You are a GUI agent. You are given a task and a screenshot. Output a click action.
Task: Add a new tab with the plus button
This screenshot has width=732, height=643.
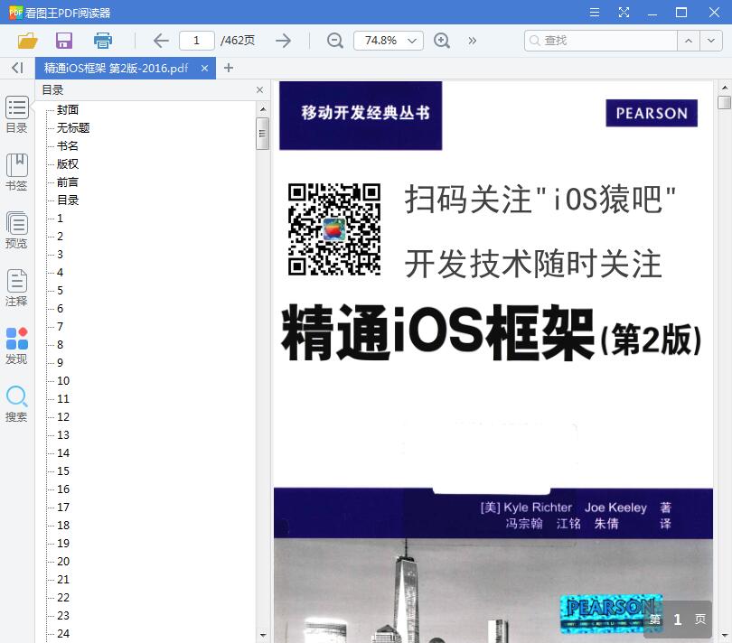(x=229, y=68)
